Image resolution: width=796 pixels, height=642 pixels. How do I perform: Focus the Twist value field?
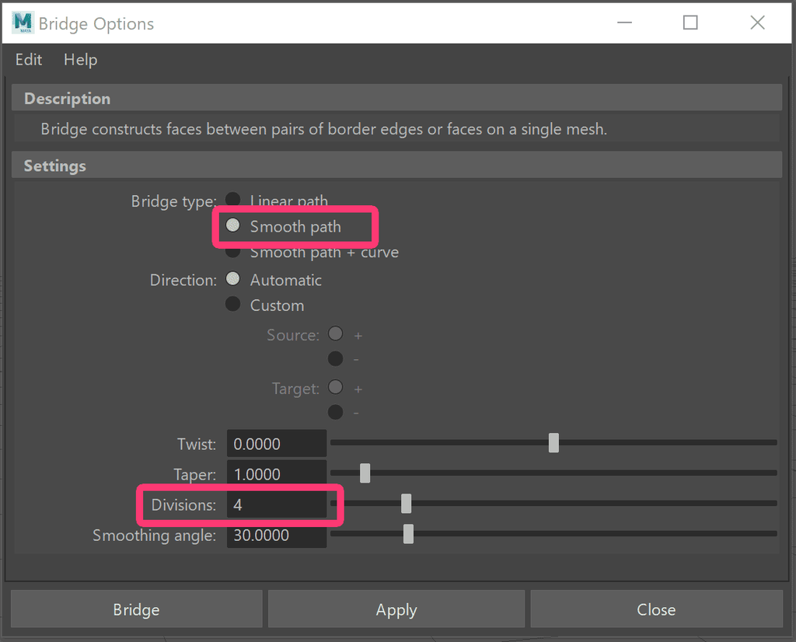277,444
